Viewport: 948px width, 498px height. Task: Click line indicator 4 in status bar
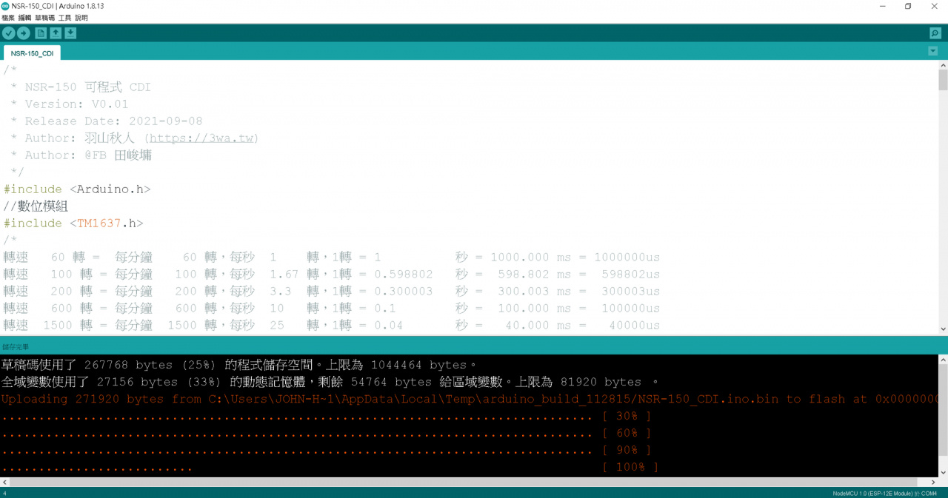click(x=4, y=493)
